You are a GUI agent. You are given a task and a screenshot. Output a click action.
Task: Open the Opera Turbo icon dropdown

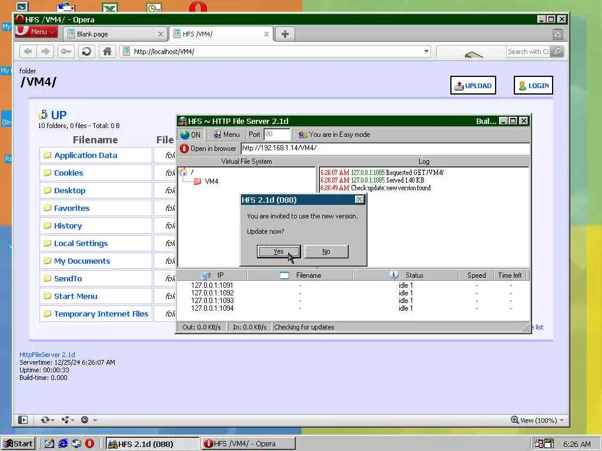88,420
